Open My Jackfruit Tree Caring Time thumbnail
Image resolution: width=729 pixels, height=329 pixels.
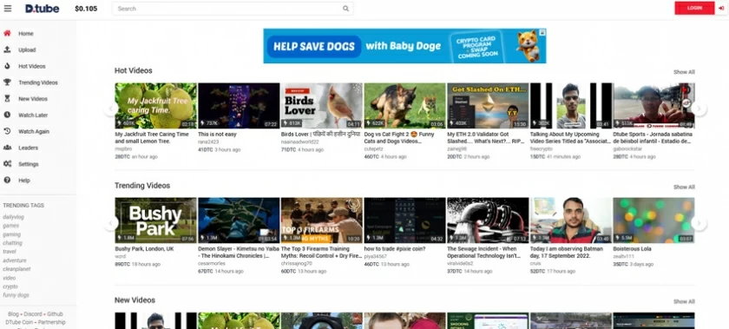tap(155, 106)
